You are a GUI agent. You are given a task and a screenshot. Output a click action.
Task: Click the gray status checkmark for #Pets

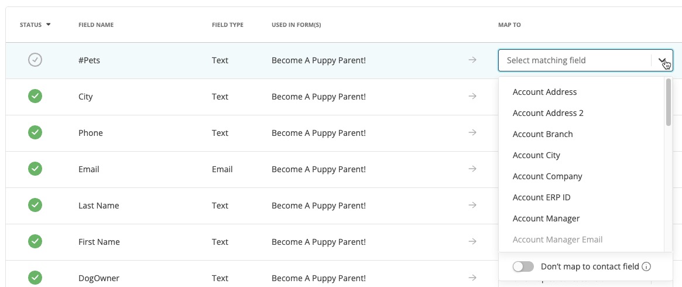coord(35,60)
